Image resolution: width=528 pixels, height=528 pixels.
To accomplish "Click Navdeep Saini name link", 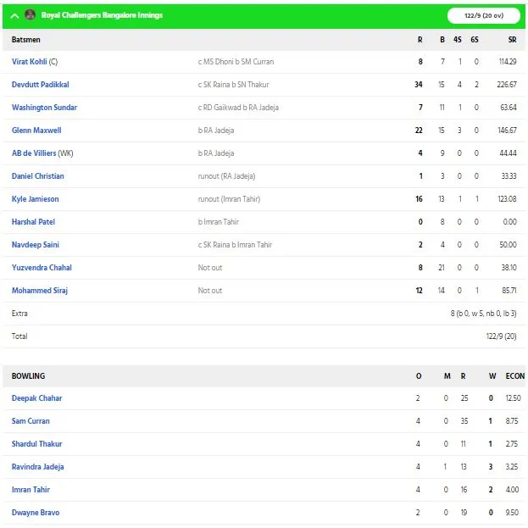I will pos(36,245).
